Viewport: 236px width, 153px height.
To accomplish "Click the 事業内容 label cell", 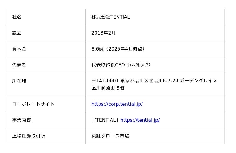I will pyautogui.click(x=22, y=120).
